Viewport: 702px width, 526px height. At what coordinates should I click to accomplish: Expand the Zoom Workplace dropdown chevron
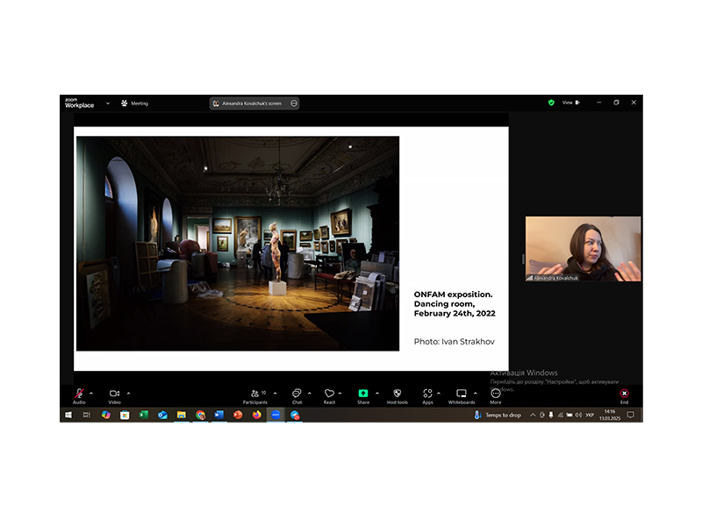[x=108, y=103]
